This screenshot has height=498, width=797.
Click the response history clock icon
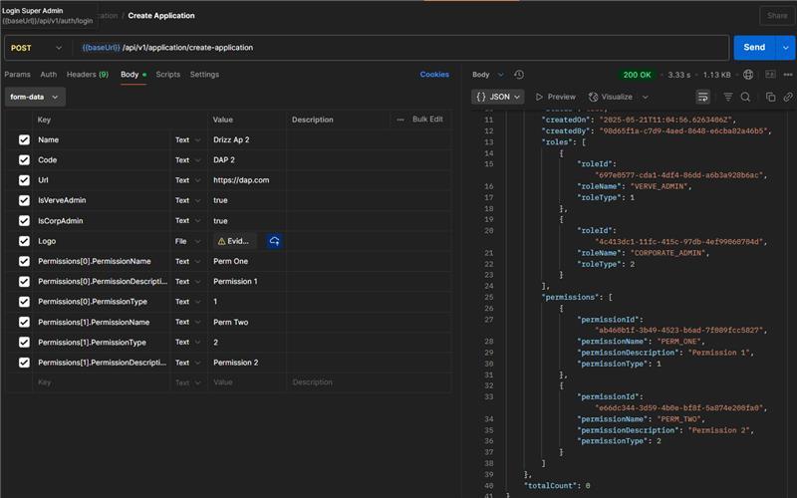coord(519,75)
